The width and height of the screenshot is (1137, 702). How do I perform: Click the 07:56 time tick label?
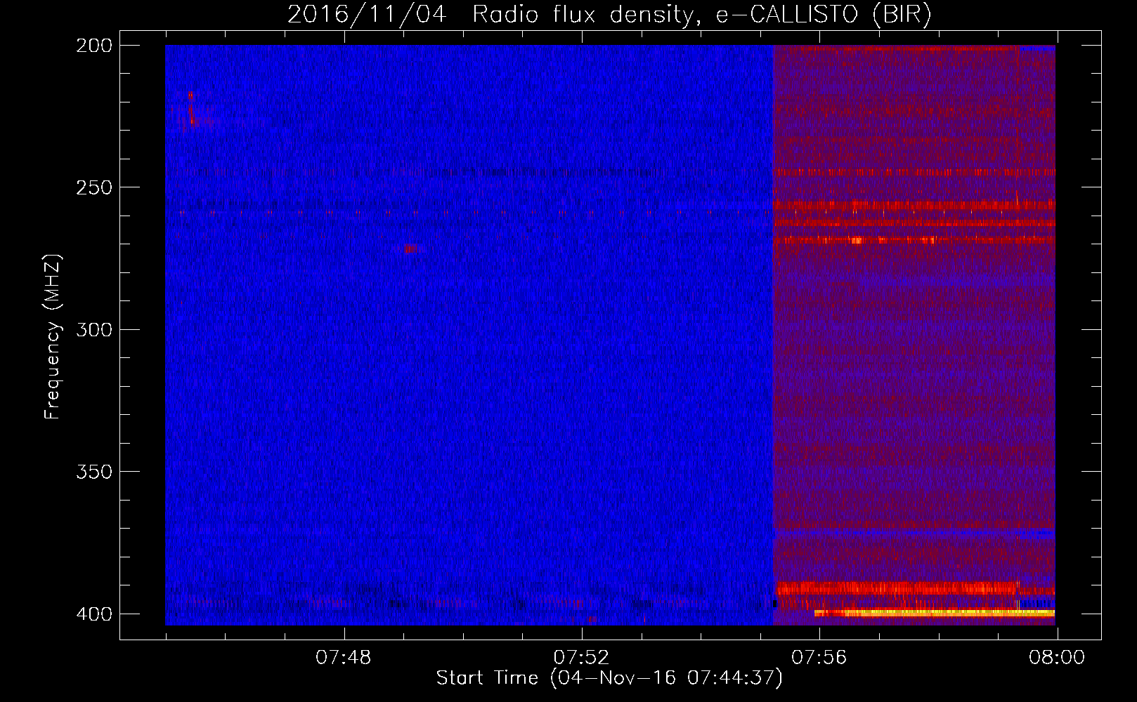click(x=819, y=658)
